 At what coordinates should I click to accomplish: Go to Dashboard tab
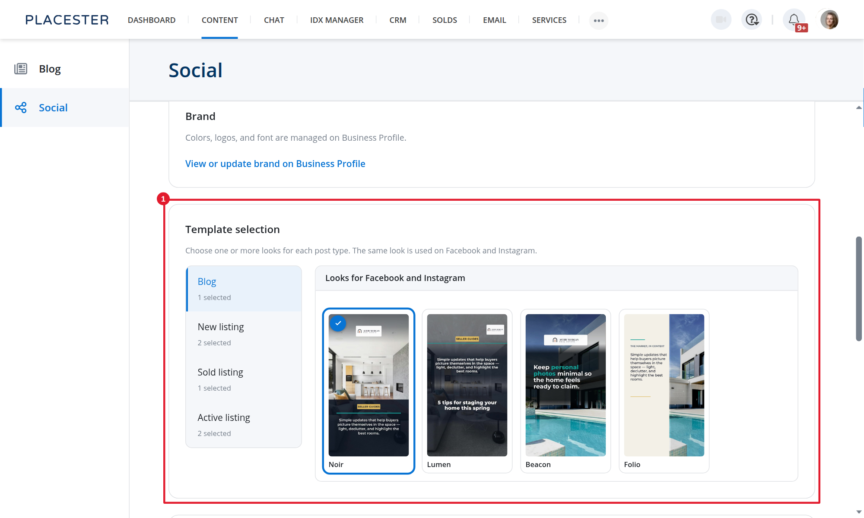pyautogui.click(x=152, y=20)
